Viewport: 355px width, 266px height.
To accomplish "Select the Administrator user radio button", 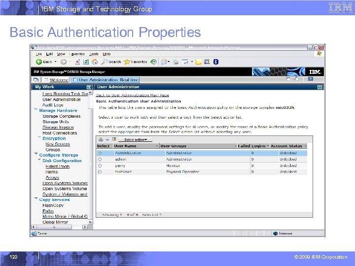I will pyautogui.click(x=100, y=153).
